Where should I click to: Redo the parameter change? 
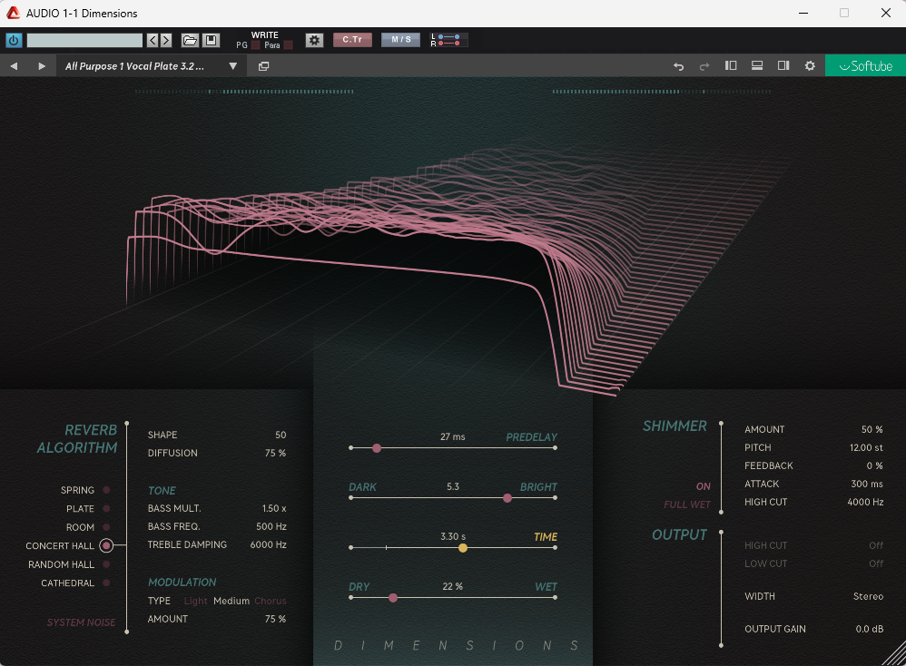pos(704,66)
